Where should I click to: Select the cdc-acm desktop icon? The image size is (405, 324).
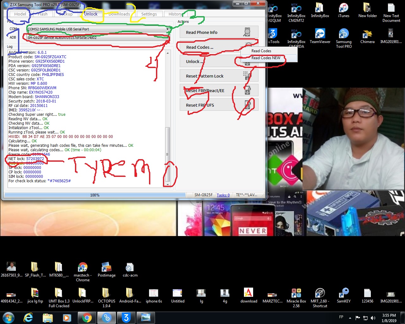130,270
